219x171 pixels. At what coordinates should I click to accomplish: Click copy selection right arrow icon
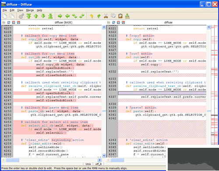(x=60, y=16)
